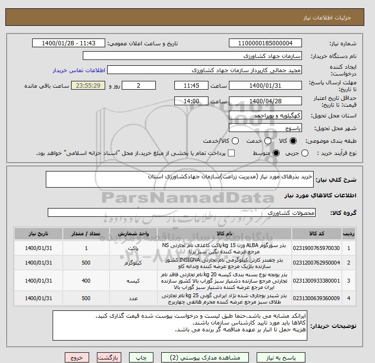Click the پاسخ به نیاز button
The width and height of the screenshot is (375, 363).
[281, 358]
